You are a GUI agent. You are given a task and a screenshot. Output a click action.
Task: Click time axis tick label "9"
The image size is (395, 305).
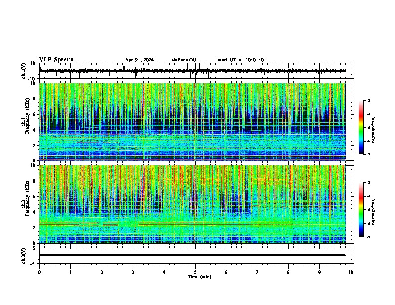tap(319, 272)
